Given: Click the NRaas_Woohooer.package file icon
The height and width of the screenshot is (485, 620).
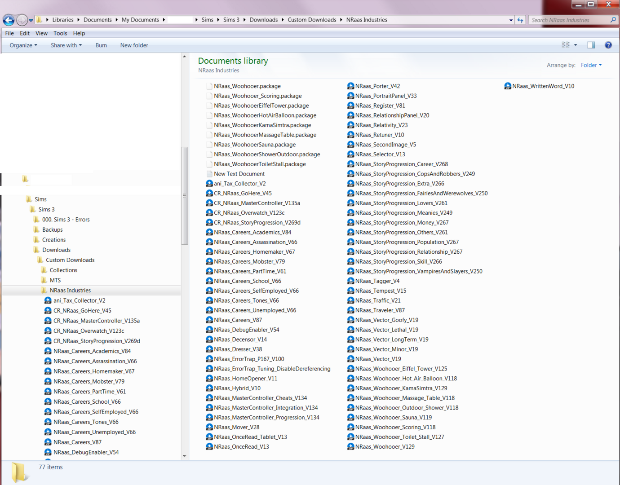Looking at the screenshot, I should (x=209, y=86).
